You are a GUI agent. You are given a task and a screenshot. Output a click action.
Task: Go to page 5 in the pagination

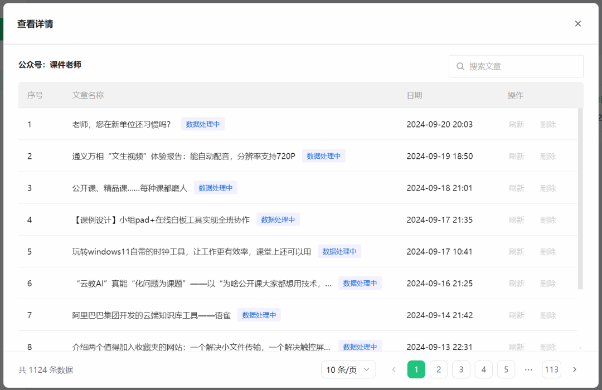(506, 369)
